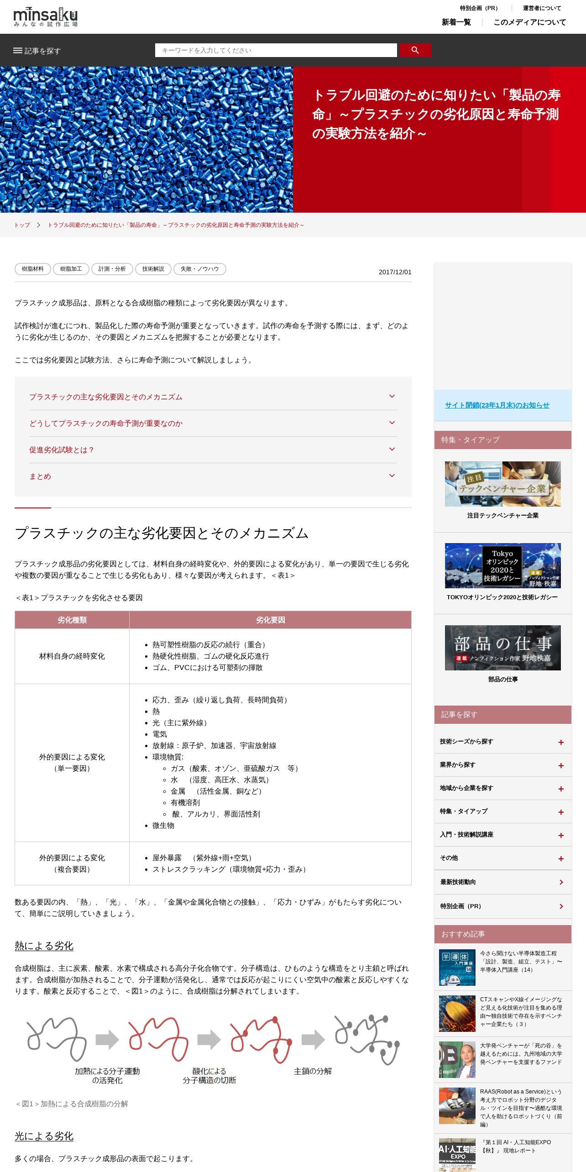Viewport: 586px width, 1172px height.
Task: Expand chevron beside まとめ entry
Action: point(392,476)
